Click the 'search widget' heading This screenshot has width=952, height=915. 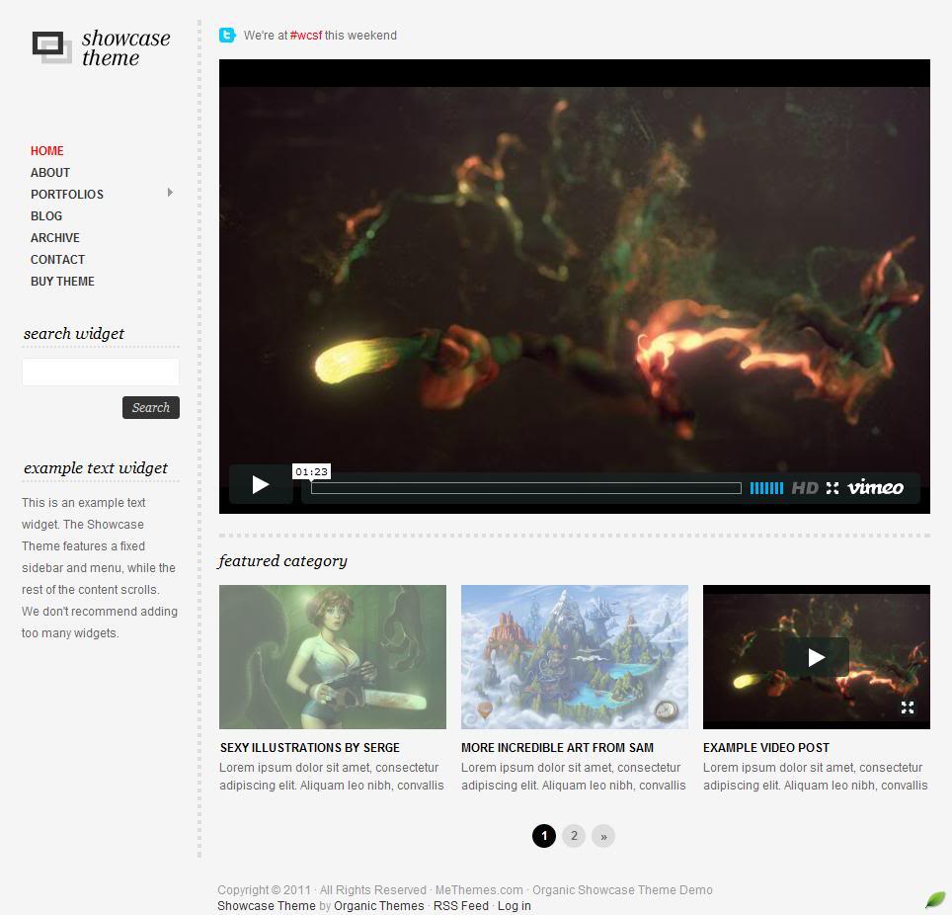73,334
